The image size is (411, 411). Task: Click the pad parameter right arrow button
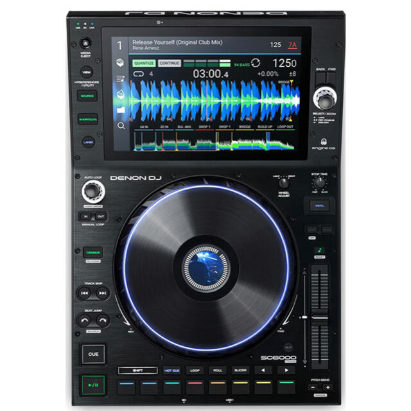pos(286,371)
